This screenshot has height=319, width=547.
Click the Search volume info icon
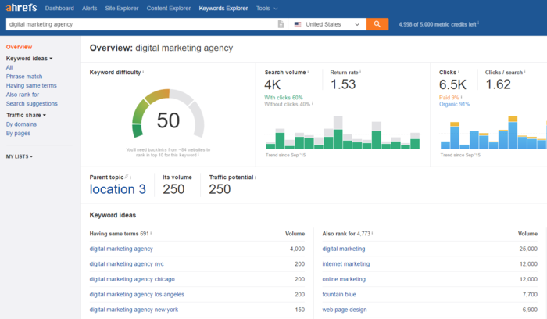point(308,72)
